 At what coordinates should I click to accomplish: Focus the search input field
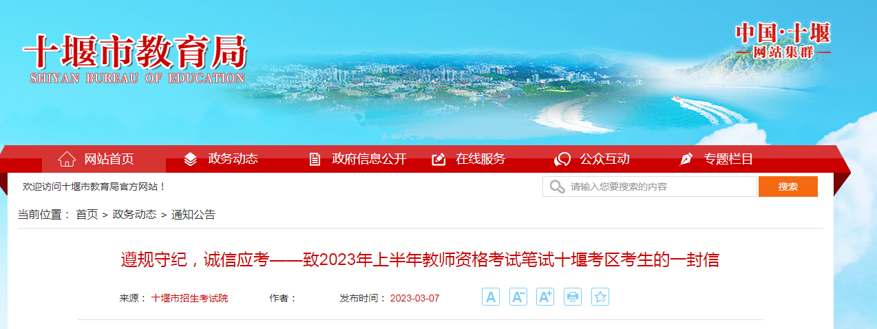pyautogui.click(x=650, y=187)
